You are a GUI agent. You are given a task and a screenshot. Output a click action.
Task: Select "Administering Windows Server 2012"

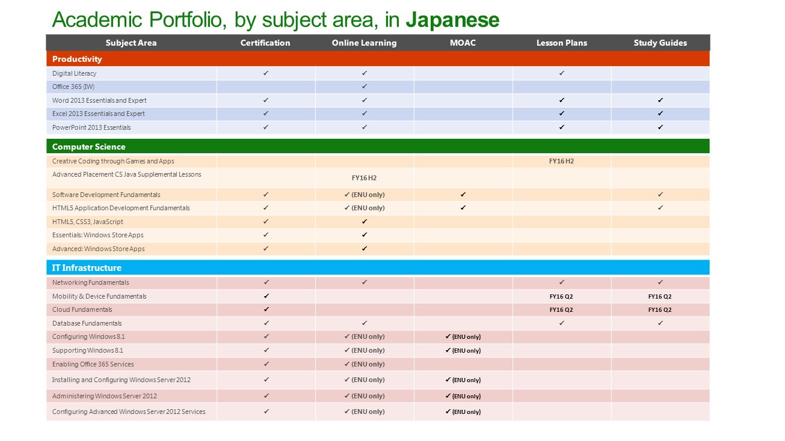point(105,396)
